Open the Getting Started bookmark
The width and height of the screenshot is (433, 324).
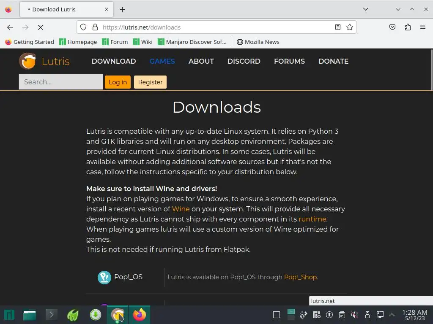pyautogui.click(x=30, y=42)
